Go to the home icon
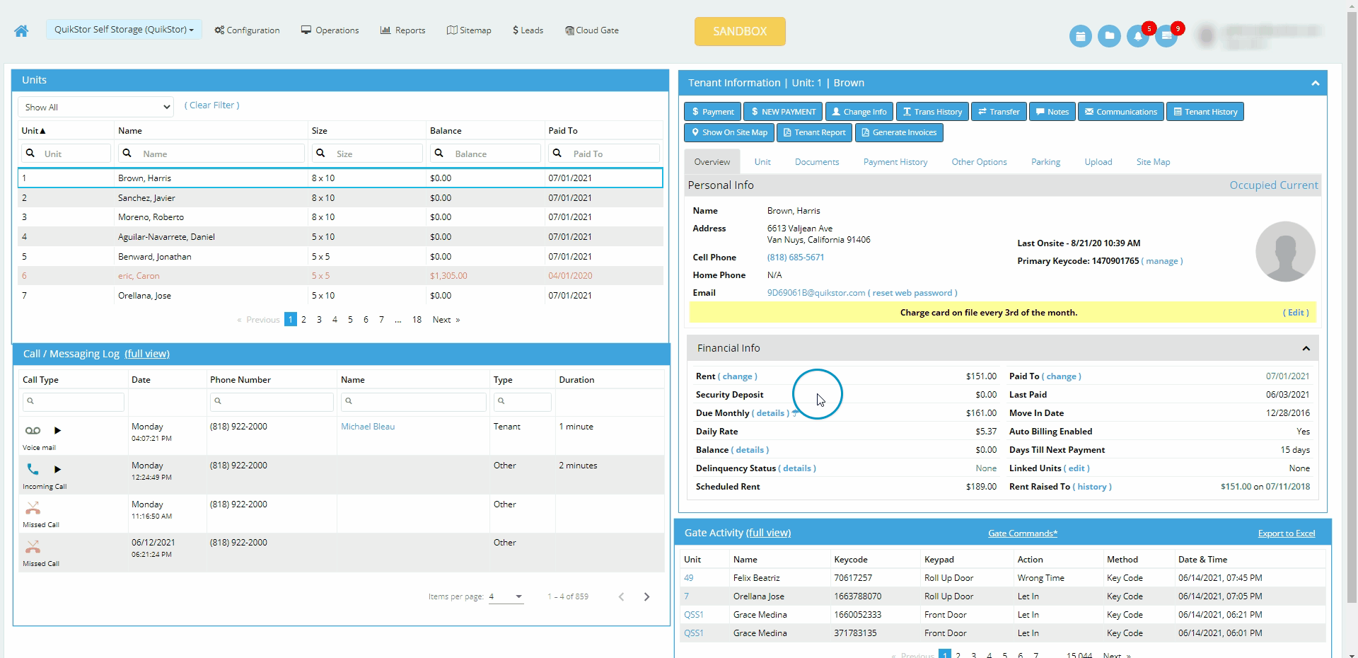Image resolution: width=1358 pixels, height=658 pixels. (x=21, y=30)
